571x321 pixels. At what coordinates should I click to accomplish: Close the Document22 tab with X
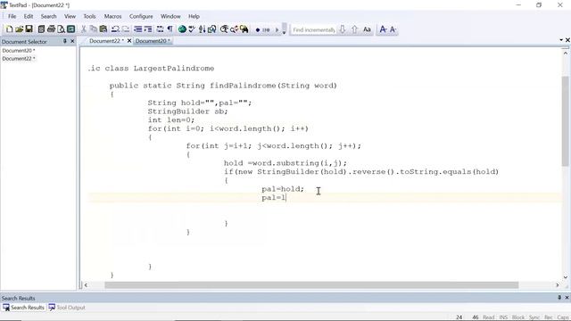(128, 41)
